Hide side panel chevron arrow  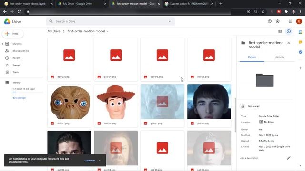coord(300,166)
